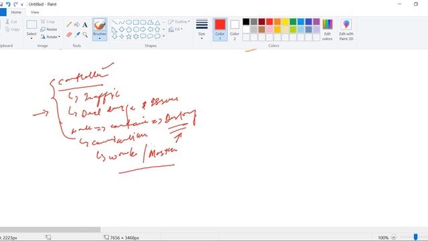Click the Crop button
Image resolution: width=428 pixels, height=241 pixels.
(x=47, y=21)
